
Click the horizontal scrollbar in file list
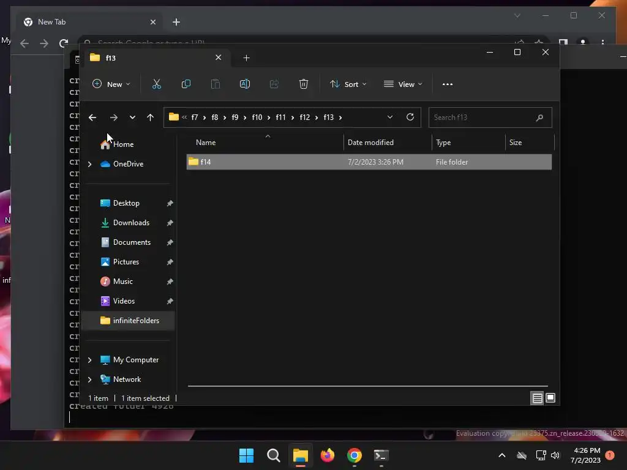tap(368, 386)
